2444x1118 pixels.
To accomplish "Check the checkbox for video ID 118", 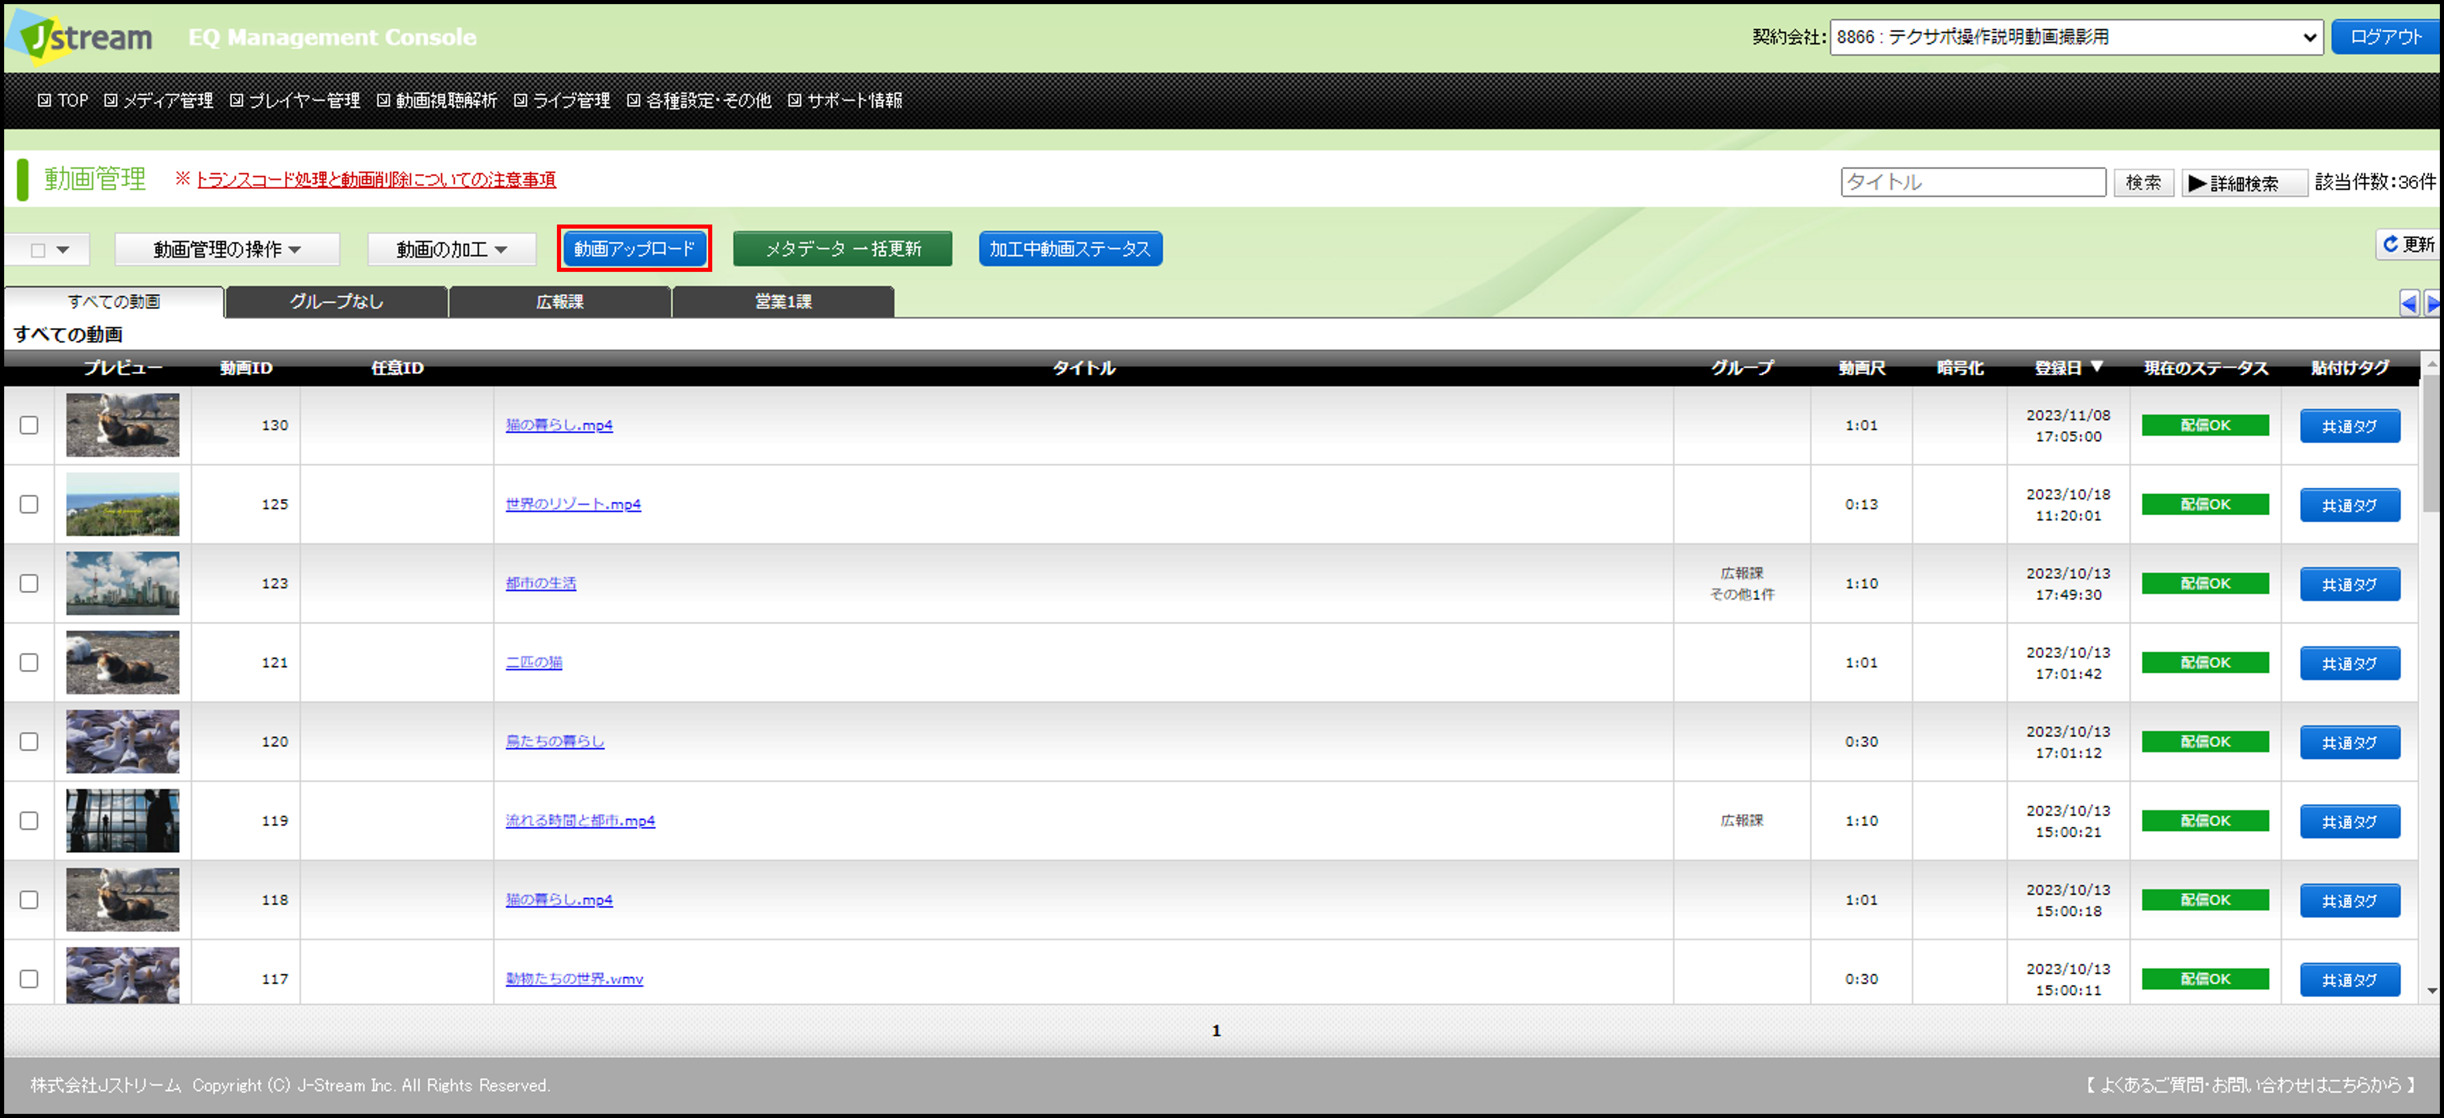I will 29,900.
